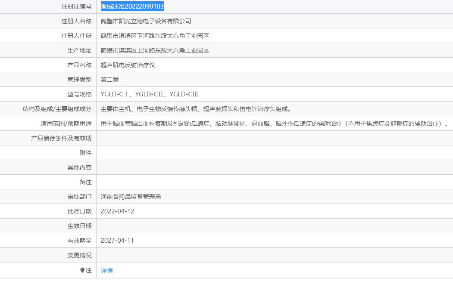Click the company name 鹤壁市阳光立德电子设备有限公司

(146, 21)
